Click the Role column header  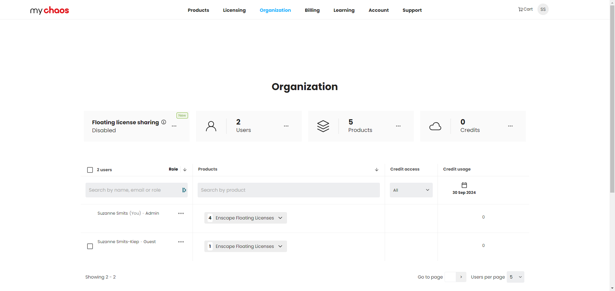tap(173, 169)
